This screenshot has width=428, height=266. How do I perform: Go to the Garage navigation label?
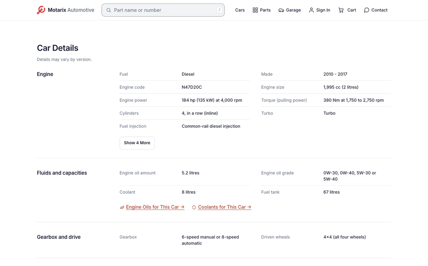click(x=294, y=10)
